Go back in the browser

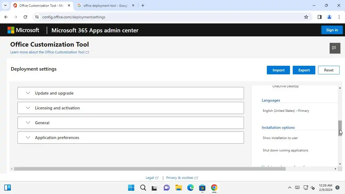[x=6, y=17]
